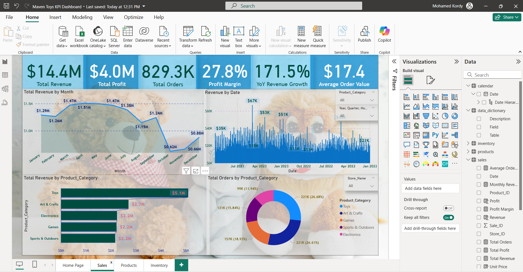Open the File menu
Image resolution: width=523 pixels, height=272 pixels.
click(x=9, y=17)
